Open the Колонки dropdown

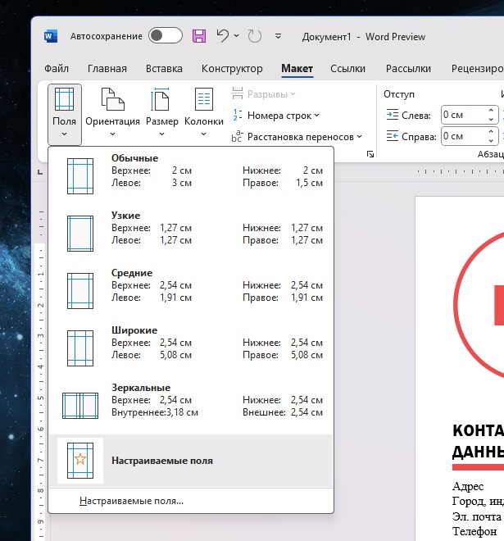204,114
